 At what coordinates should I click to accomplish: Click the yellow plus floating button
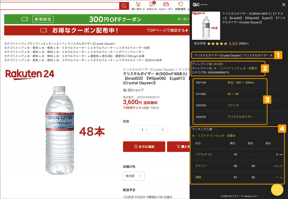[277, 189]
